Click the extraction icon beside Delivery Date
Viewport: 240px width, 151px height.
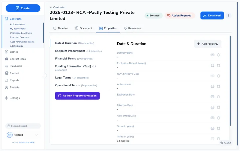(212, 55)
